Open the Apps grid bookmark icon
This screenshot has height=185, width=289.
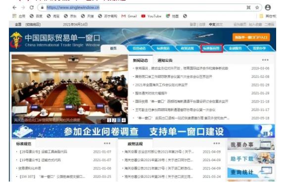pos(14,16)
